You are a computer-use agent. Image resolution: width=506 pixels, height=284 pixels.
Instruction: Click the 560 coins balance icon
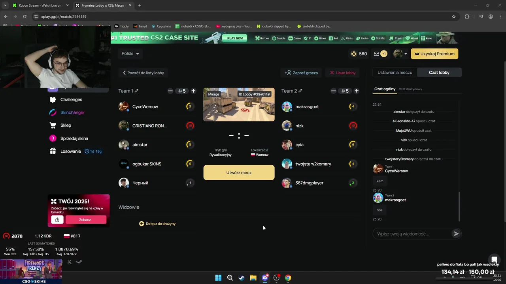(x=354, y=54)
